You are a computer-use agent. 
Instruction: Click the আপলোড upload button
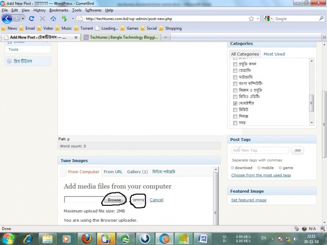138,200
